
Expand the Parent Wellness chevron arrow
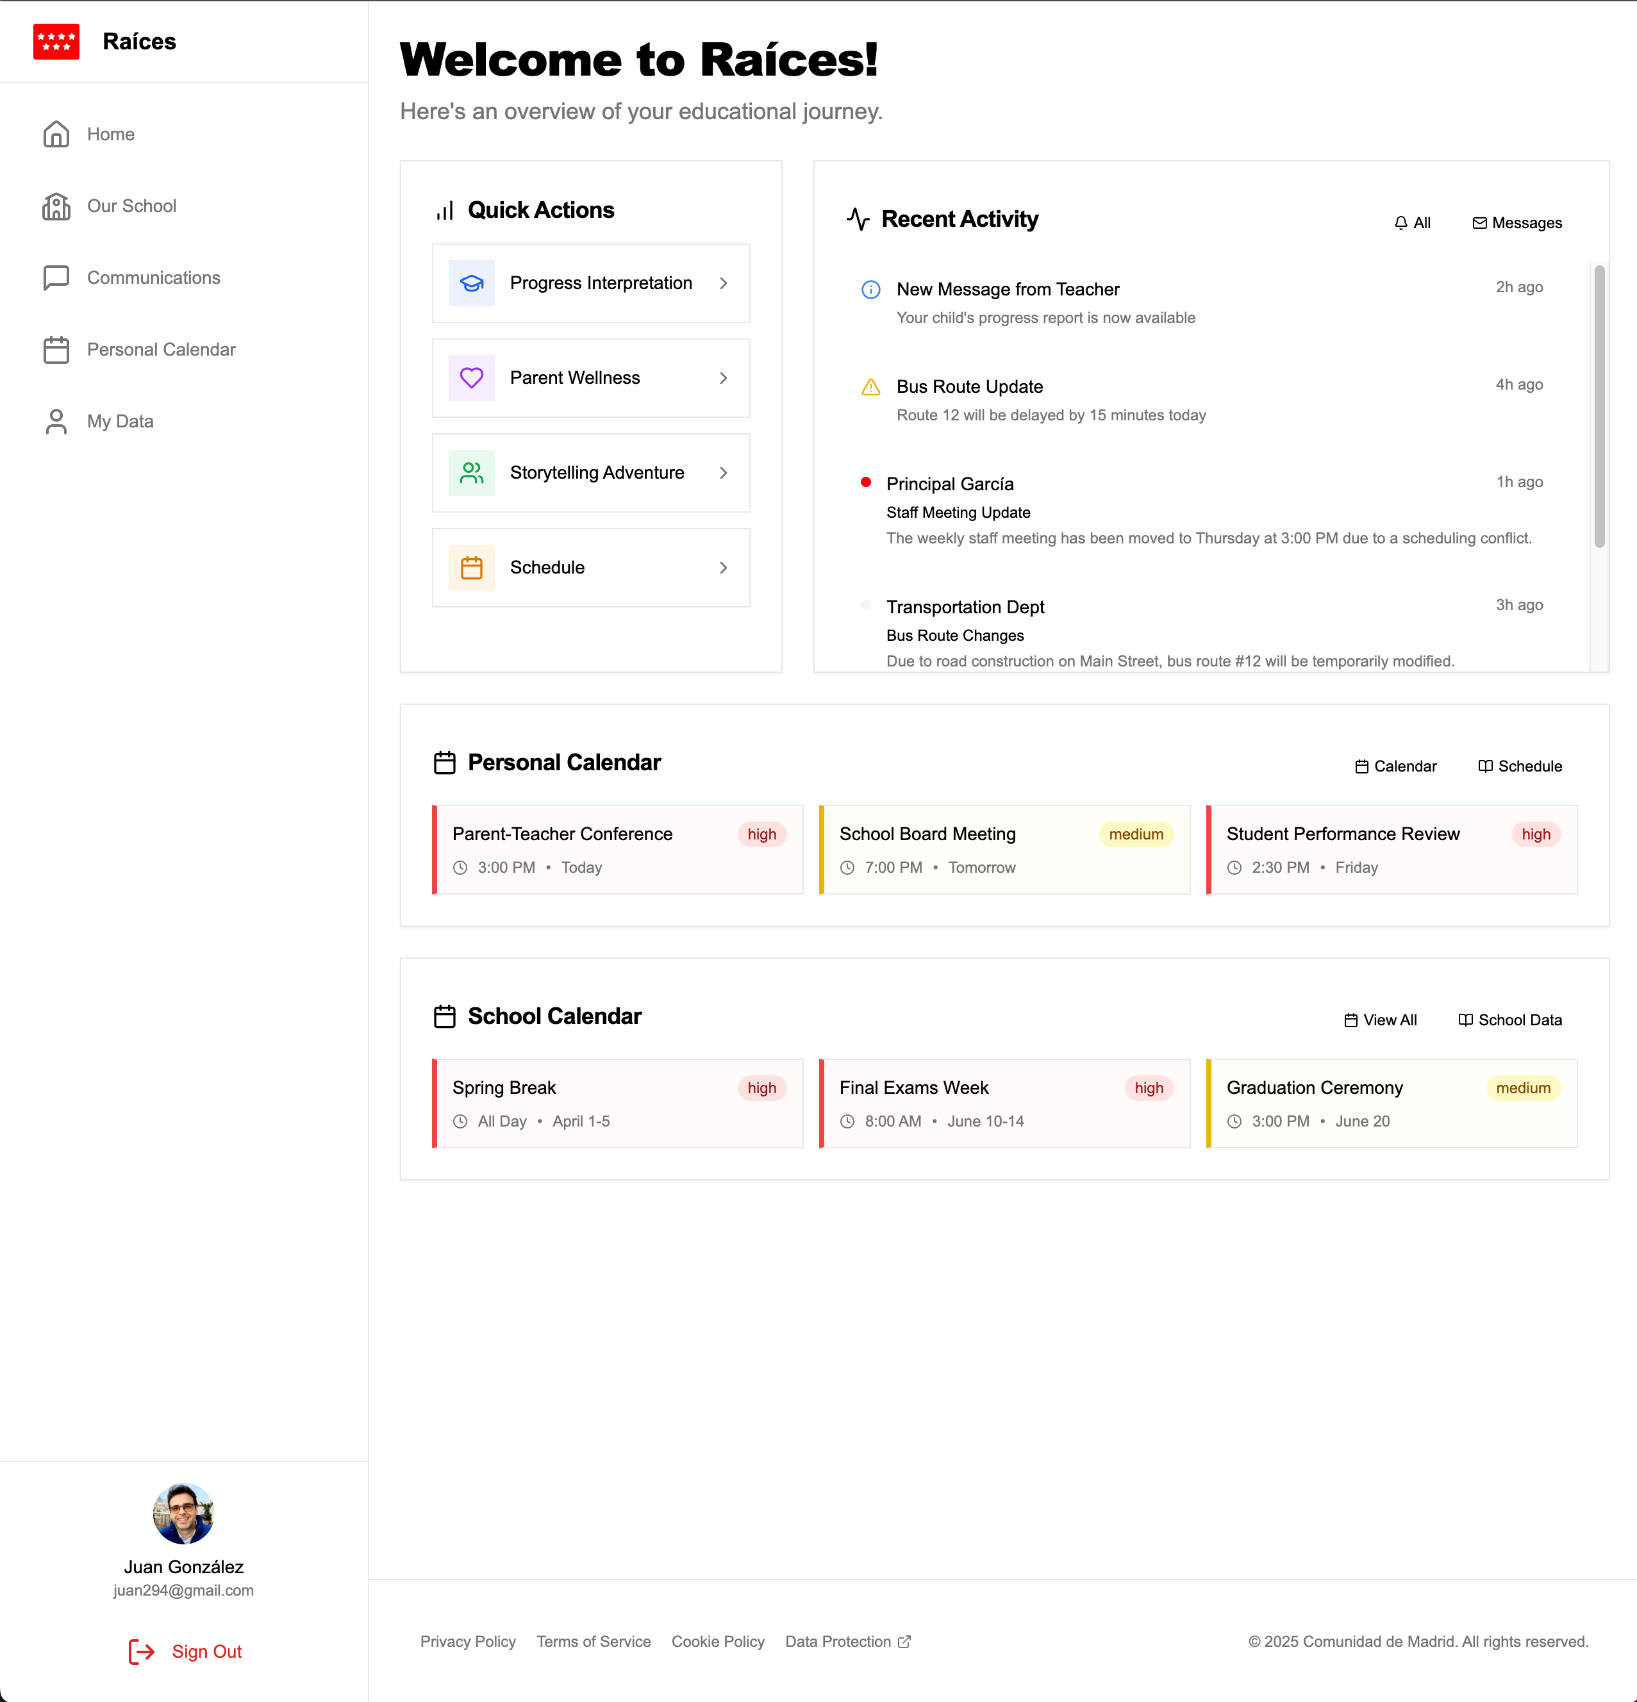pos(722,377)
